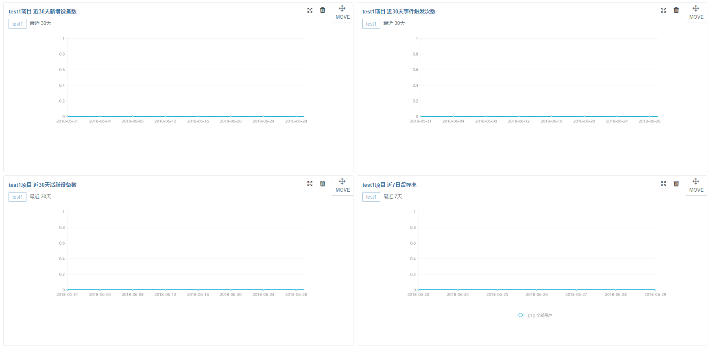Open the test1项目 近7日留存率 title
Viewport: 711px width, 350px height.
[x=389, y=185]
